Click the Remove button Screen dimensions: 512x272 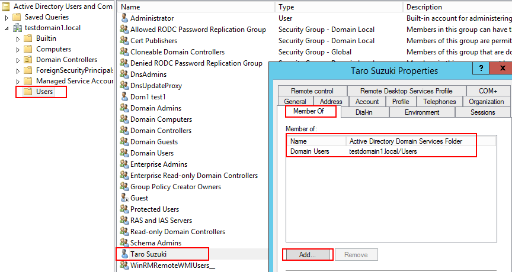coord(356,255)
